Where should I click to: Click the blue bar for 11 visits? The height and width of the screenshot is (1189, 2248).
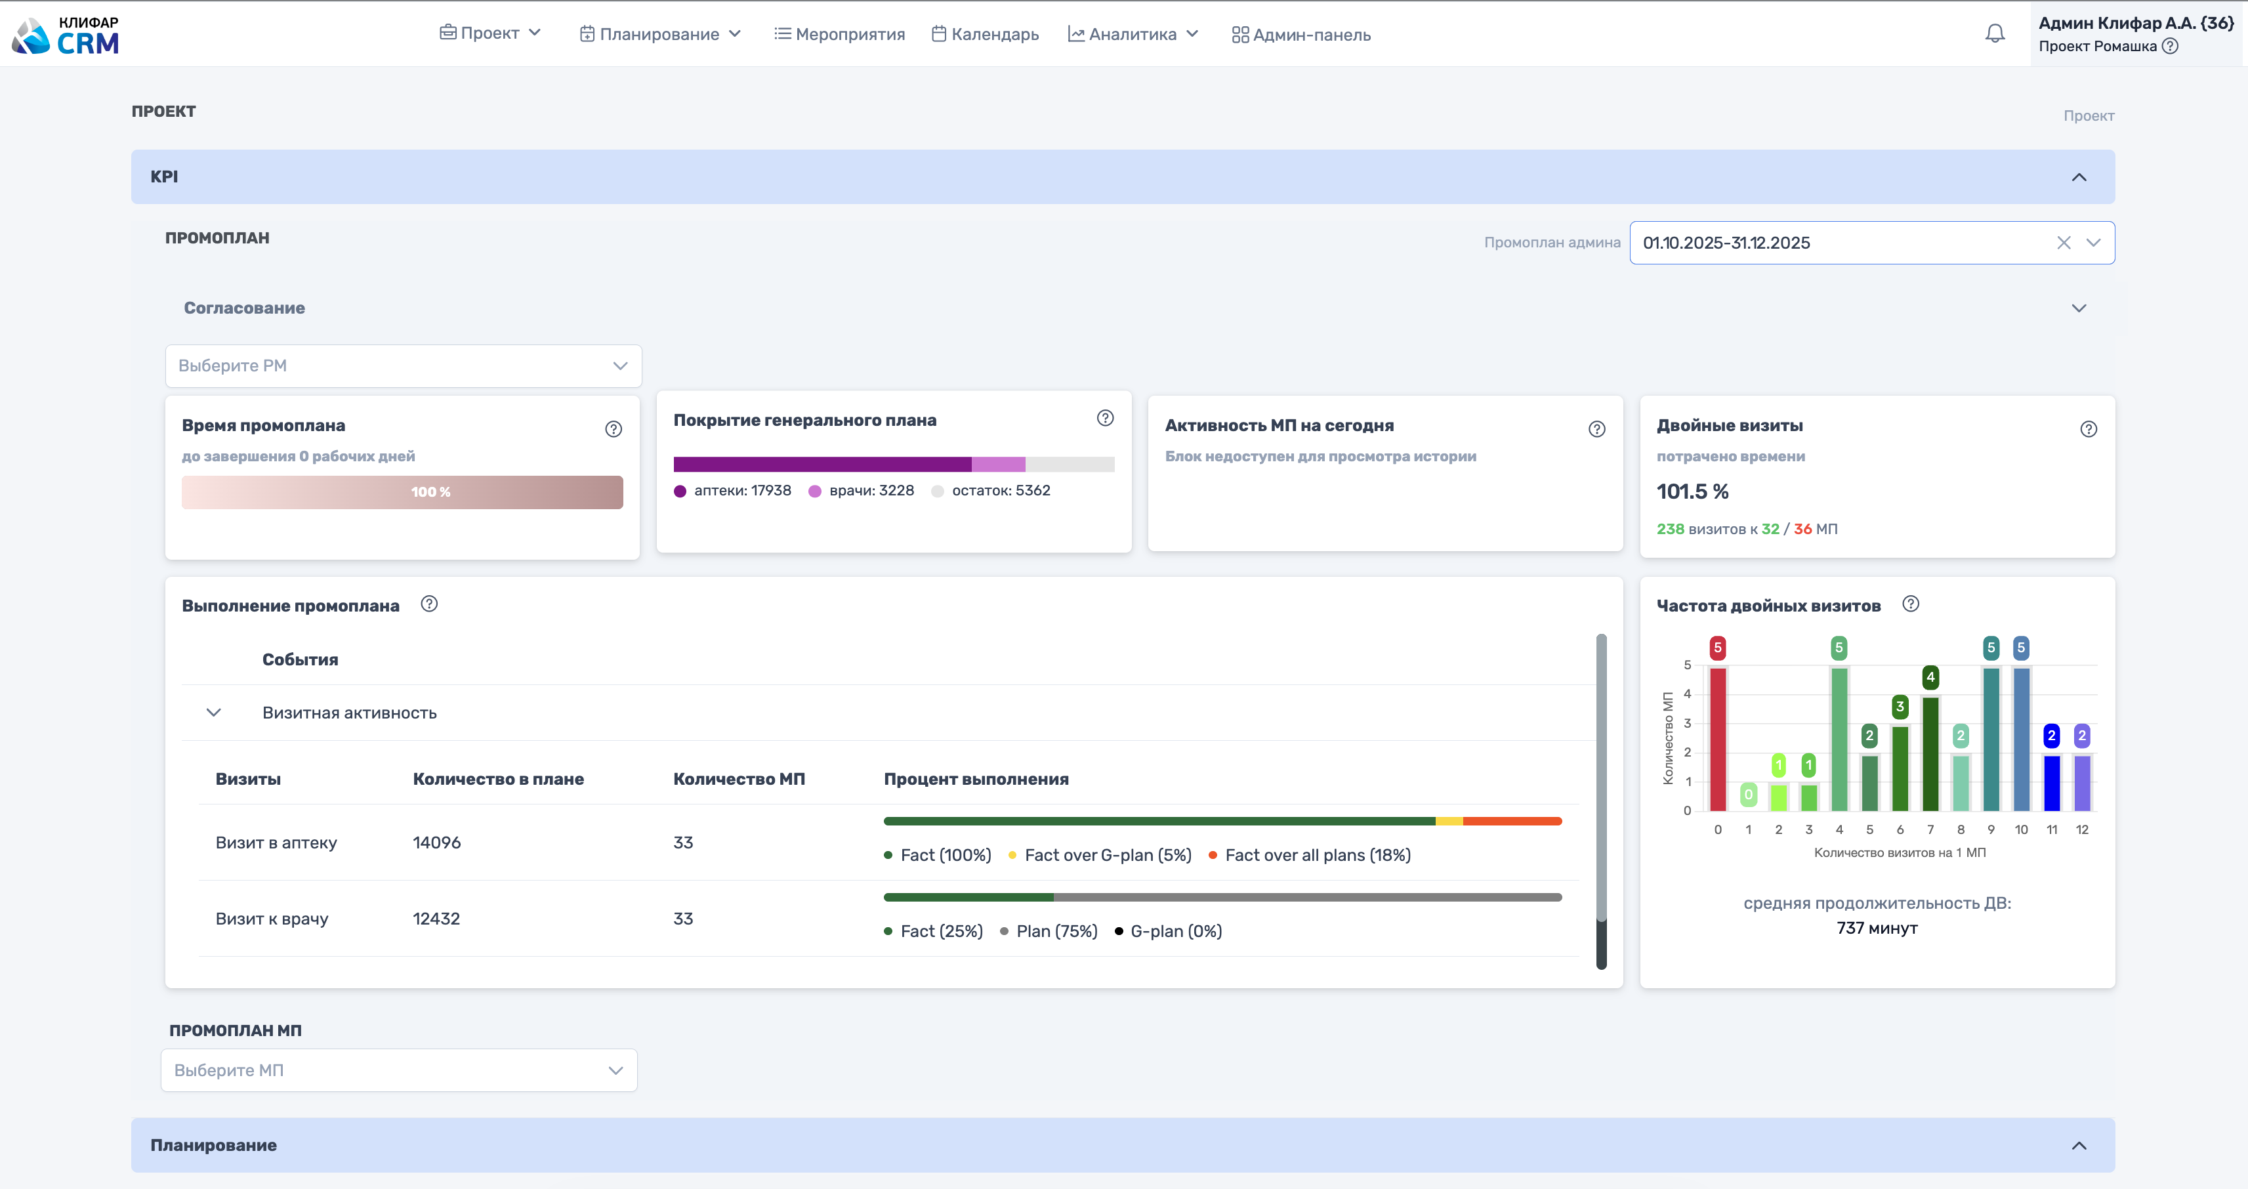point(2052,783)
